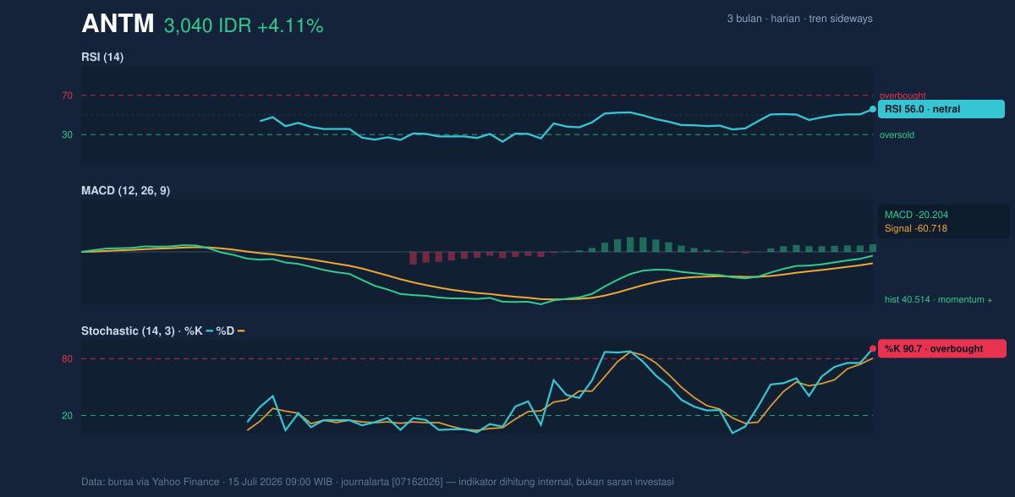This screenshot has width=1015, height=497.
Task: Click the hist 40.514 momentum label
Action: (939, 299)
